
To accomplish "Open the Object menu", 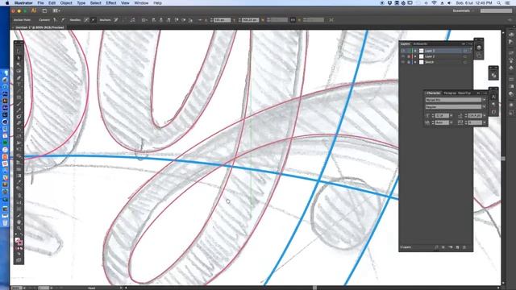I will (66, 2).
